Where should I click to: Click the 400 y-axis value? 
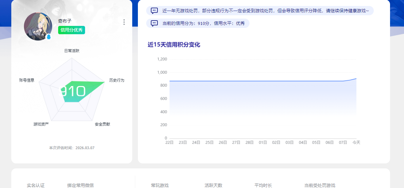(x=163, y=112)
